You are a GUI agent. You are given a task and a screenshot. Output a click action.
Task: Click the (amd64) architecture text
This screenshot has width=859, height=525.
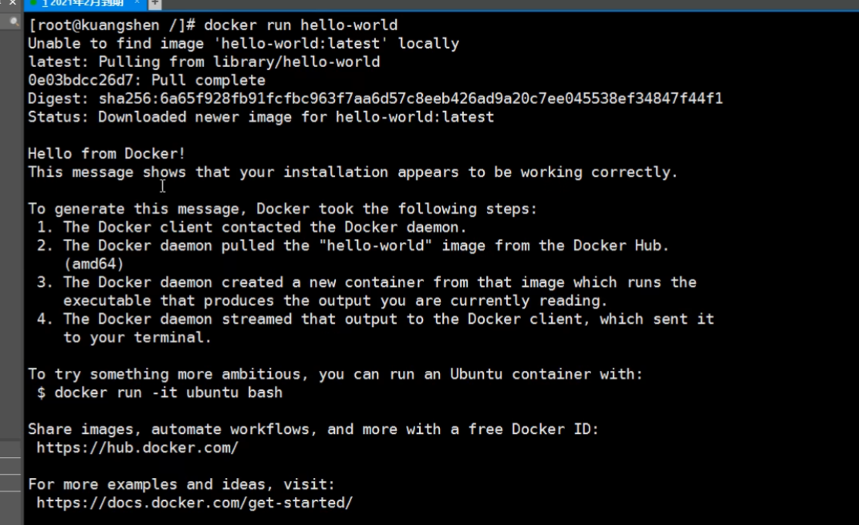(94, 264)
